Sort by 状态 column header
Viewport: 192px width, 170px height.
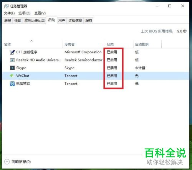[x=119, y=44]
